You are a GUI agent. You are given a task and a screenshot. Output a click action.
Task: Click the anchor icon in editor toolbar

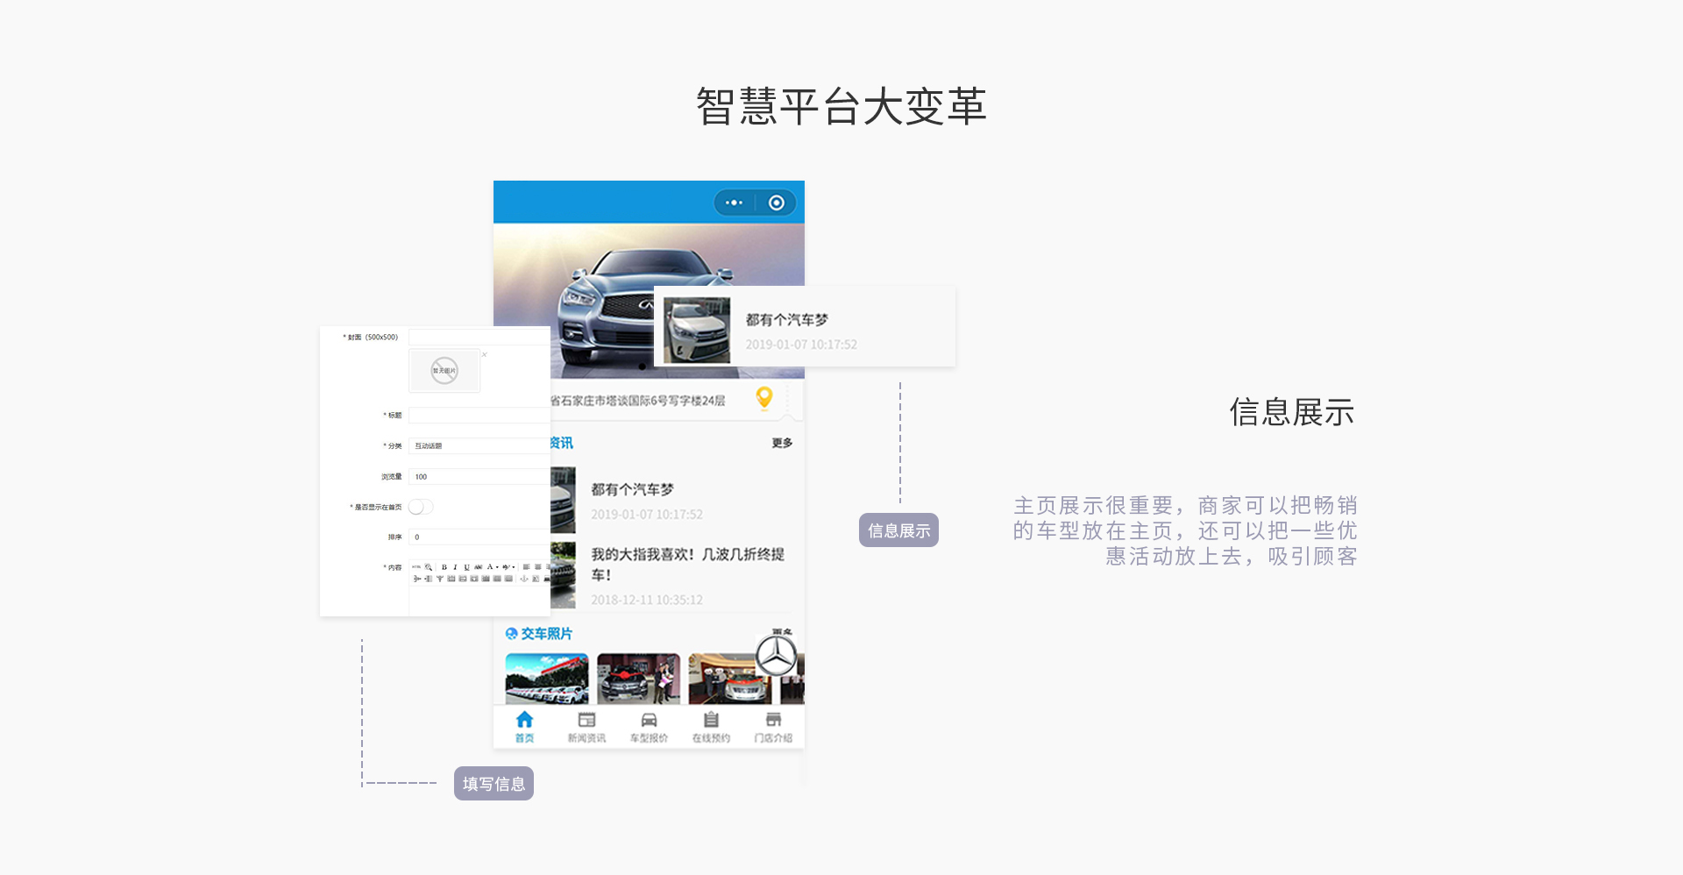click(x=524, y=579)
